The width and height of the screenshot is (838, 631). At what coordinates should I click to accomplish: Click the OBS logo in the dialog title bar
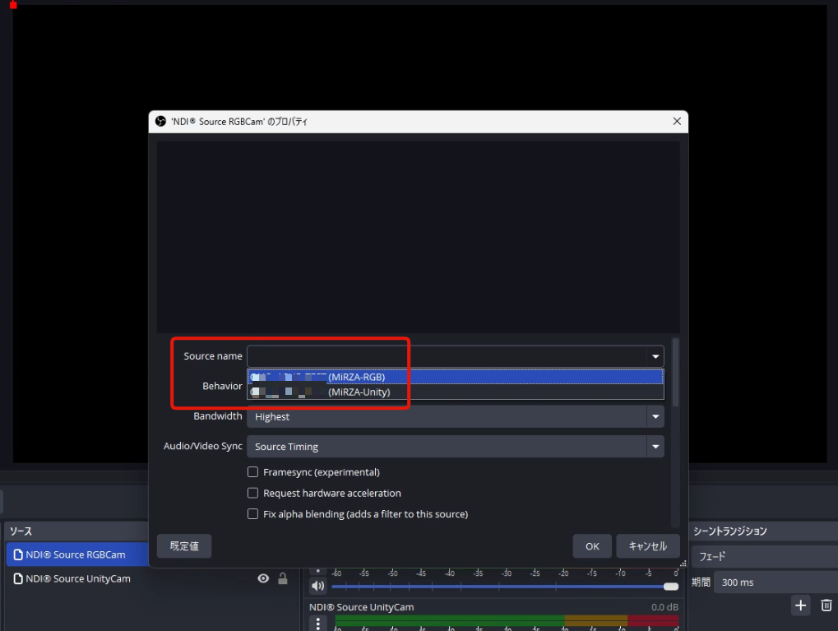click(160, 121)
